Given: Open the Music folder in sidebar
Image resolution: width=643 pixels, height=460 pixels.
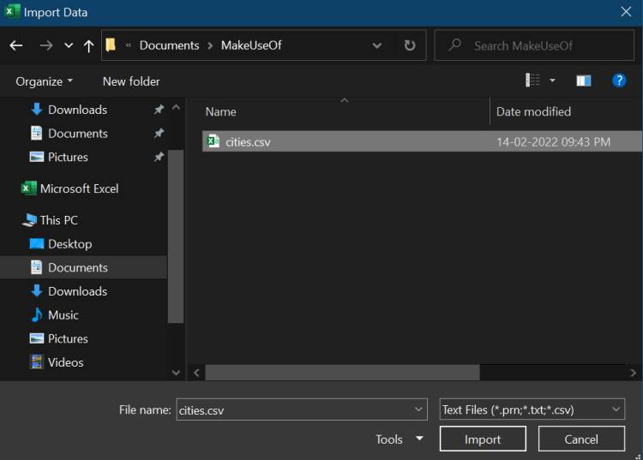Looking at the screenshot, I should pos(63,315).
